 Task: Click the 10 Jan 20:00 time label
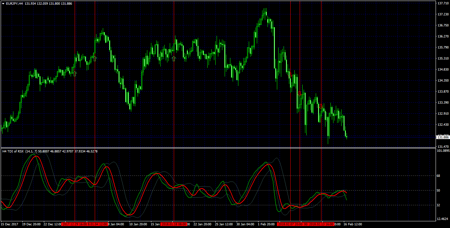pyautogui.click(x=139, y=224)
